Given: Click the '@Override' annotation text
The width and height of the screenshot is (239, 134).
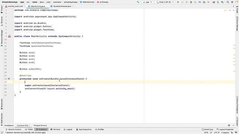Looking at the screenshot, I should click(25, 76).
